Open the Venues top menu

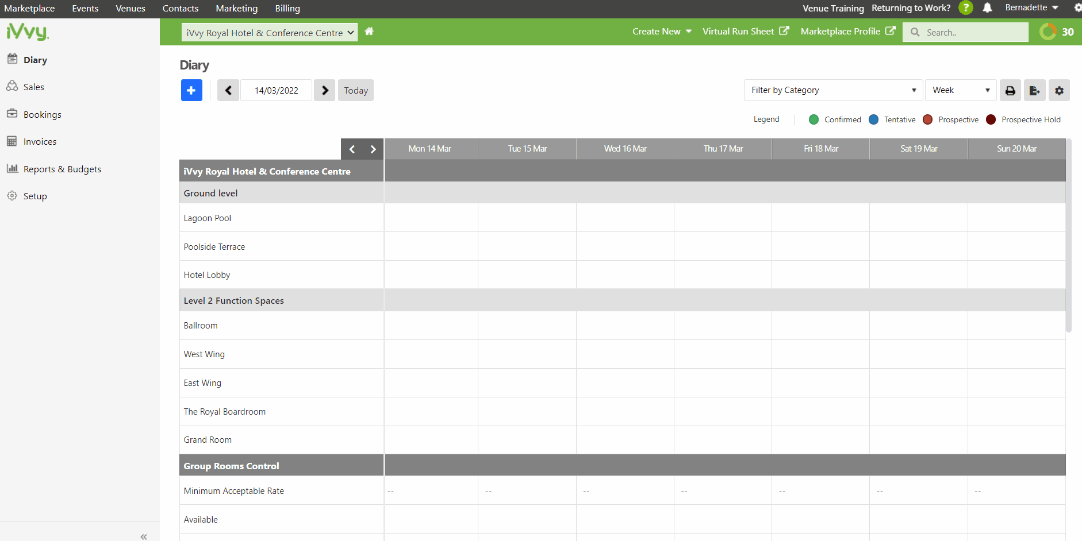coord(131,8)
